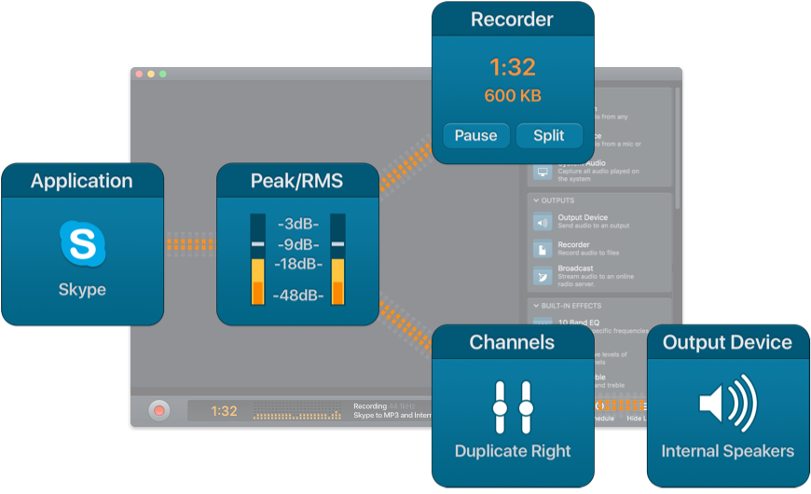Click the mini level display in bottom bar
811x494 pixels.
pyautogui.click(x=297, y=411)
